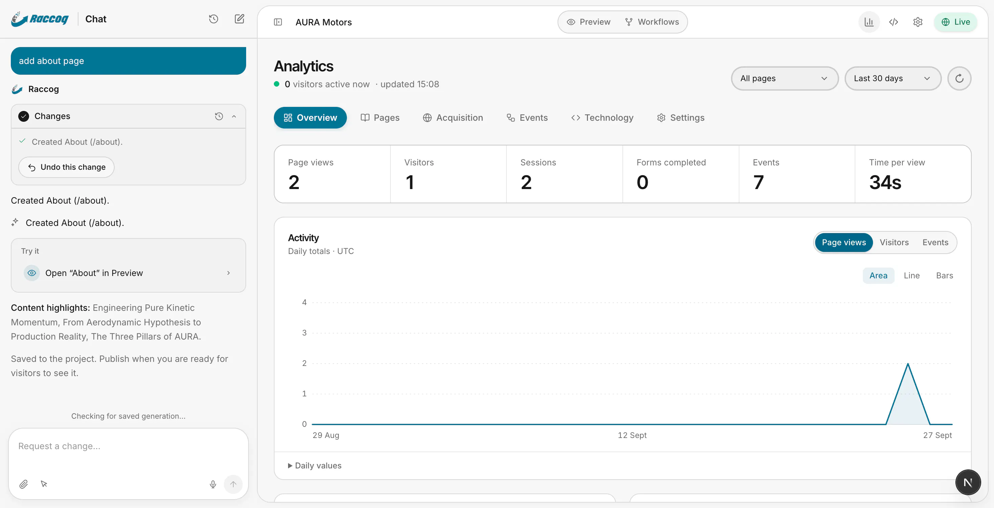Click the add about page message
The image size is (994, 508).
pyautogui.click(x=128, y=61)
